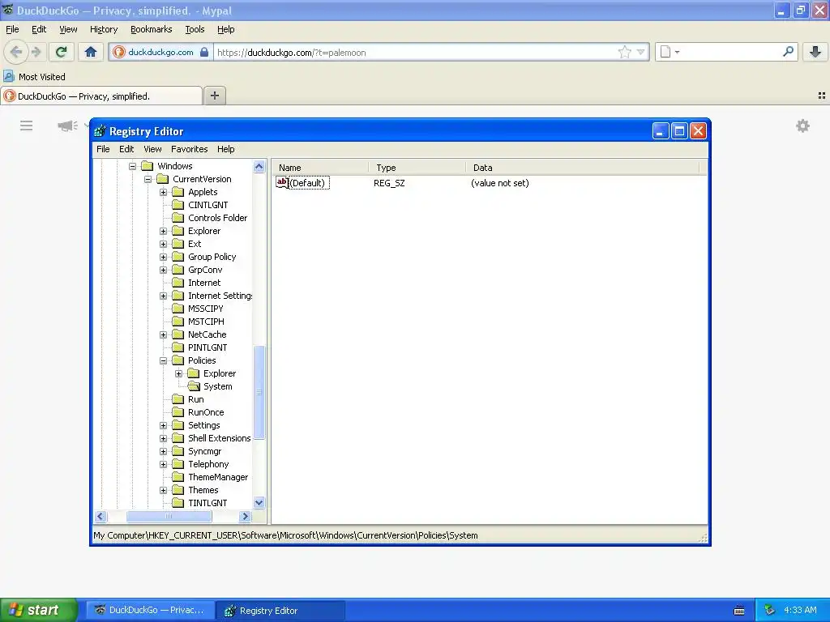Open the Registry Editor Favorites menu
The height and width of the screenshot is (622, 830).
(x=189, y=149)
